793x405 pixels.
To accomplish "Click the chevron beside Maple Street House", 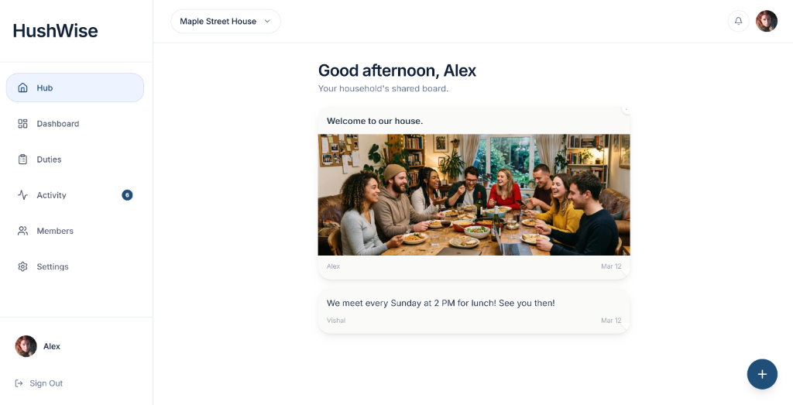I will pyautogui.click(x=268, y=21).
